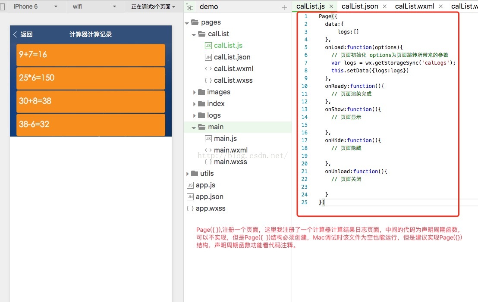Viewport: 478px width, 302px height.
Task: Expand the images folder
Action: tap(195, 92)
